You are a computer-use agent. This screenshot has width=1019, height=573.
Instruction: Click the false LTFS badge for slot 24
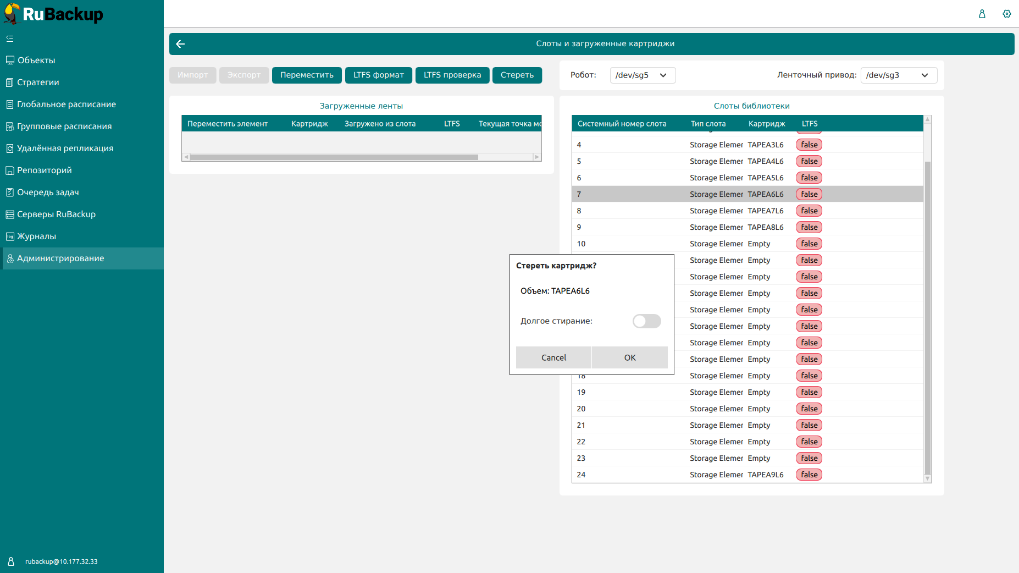[809, 475]
